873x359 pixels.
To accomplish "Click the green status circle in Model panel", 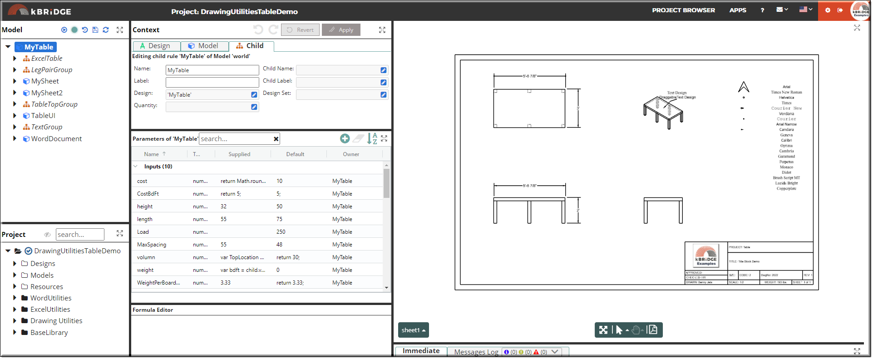I will pos(74,30).
